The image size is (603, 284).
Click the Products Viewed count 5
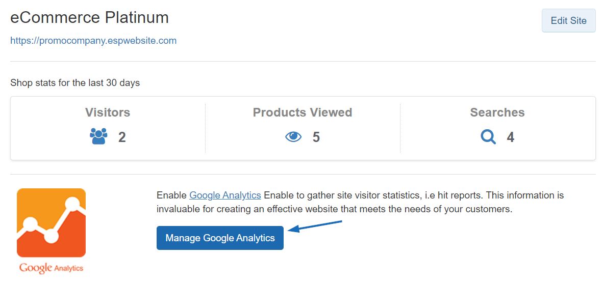tap(316, 137)
